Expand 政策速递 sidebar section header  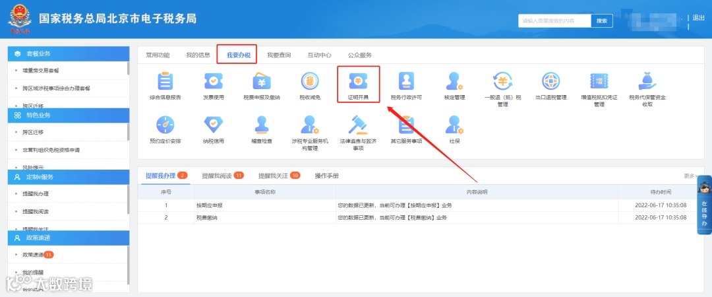point(69,238)
